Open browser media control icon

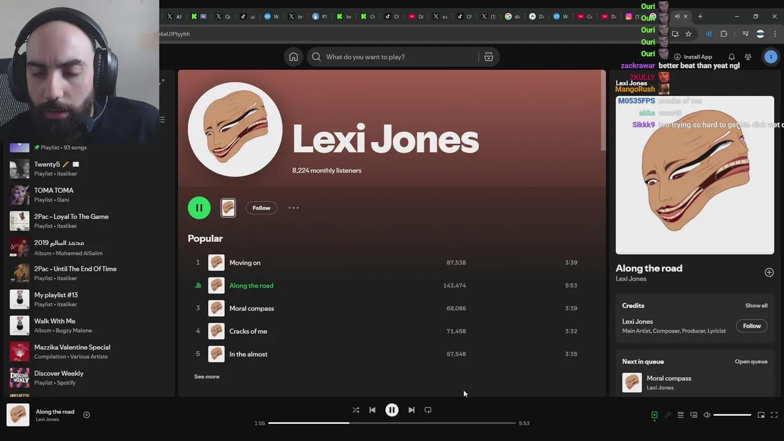click(x=745, y=34)
